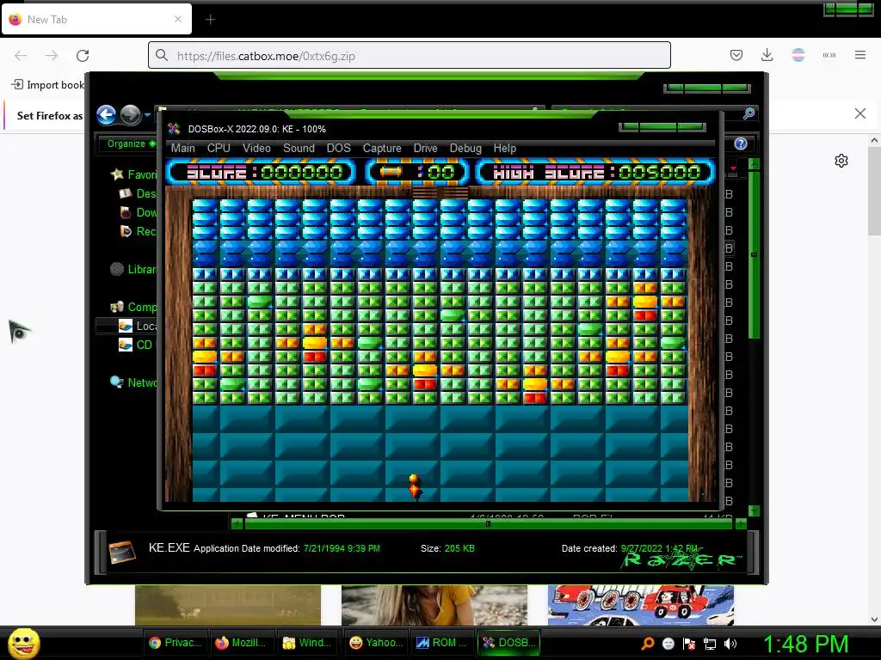881x660 pixels.
Task: Click the Firefox extension icon beside the account avatar
Action: click(x=829, y=55)
